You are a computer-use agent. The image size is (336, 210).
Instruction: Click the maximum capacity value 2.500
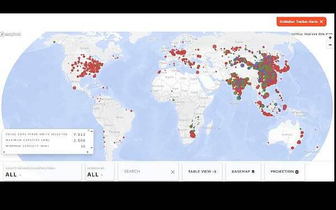79,140
